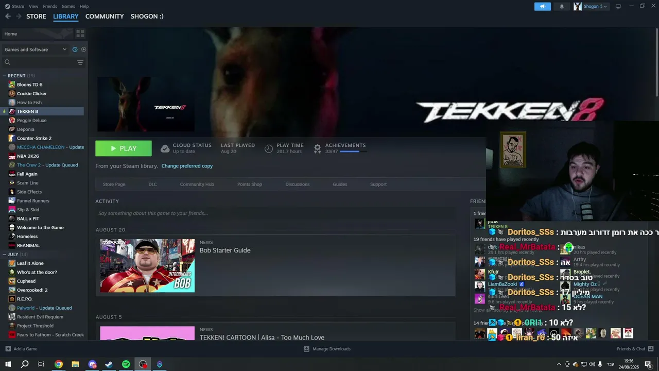Open the Support link
The width and height of the screenshot is (659, 371).
(x=378, y=184)
